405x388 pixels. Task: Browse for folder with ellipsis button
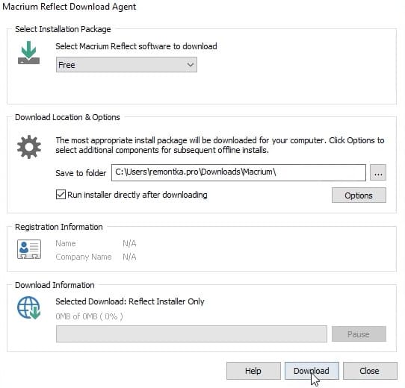(x=378, y=172)
